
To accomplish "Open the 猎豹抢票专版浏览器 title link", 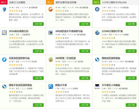I will point(66,2).
